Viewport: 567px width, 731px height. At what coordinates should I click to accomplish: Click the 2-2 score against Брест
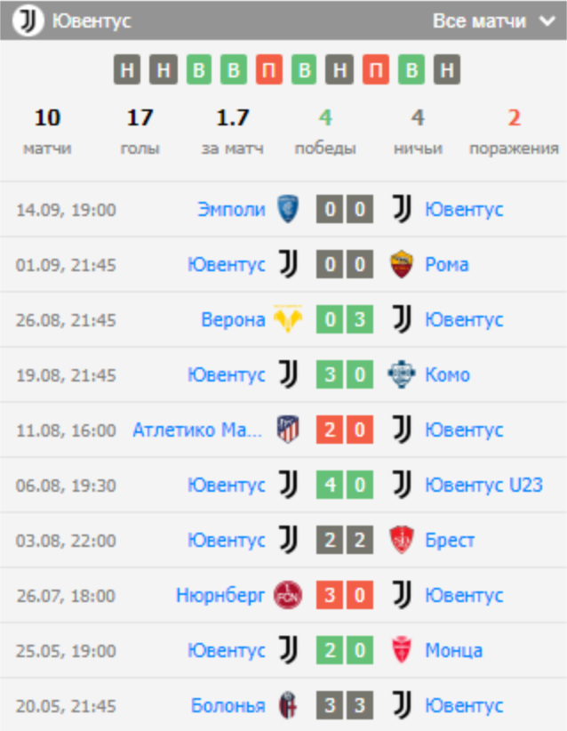(345, 540)
